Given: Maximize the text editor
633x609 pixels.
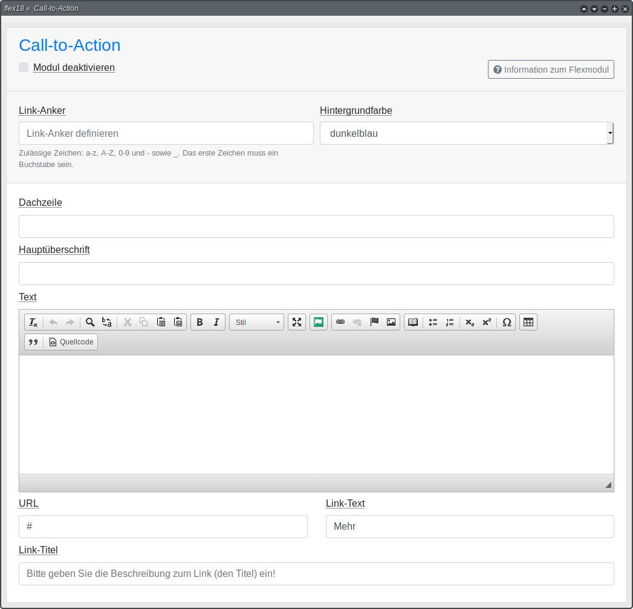Looking at the screenshot, I should click(x=297, y=323).
